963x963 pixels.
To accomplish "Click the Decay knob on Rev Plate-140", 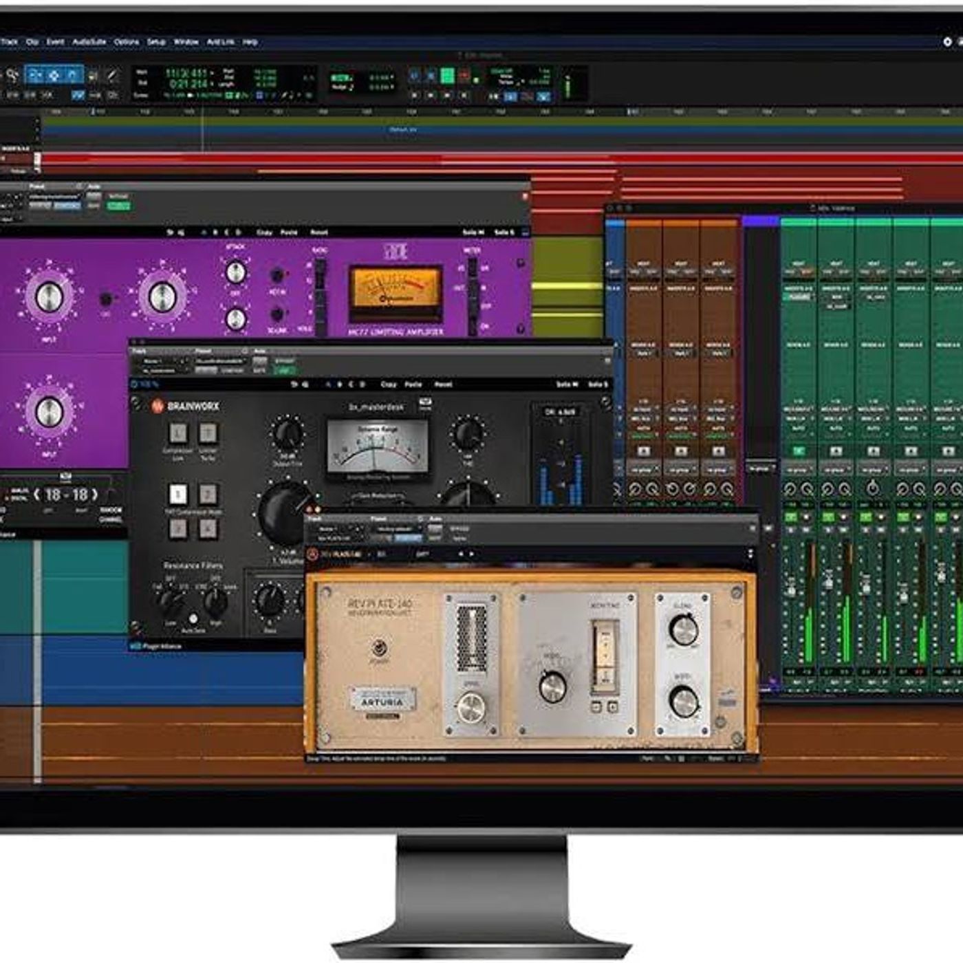I will pyautogui.click(x=552, y=686).
